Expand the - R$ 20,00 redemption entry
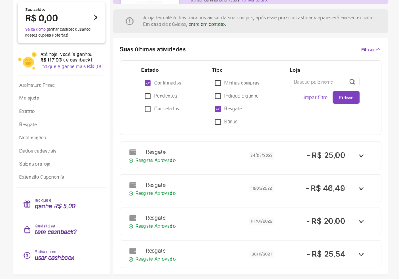Screen dimensions: 399x279 coord(361,221)
